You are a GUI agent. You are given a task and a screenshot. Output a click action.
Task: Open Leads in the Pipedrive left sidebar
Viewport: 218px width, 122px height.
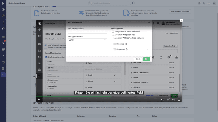coord(3,10)
